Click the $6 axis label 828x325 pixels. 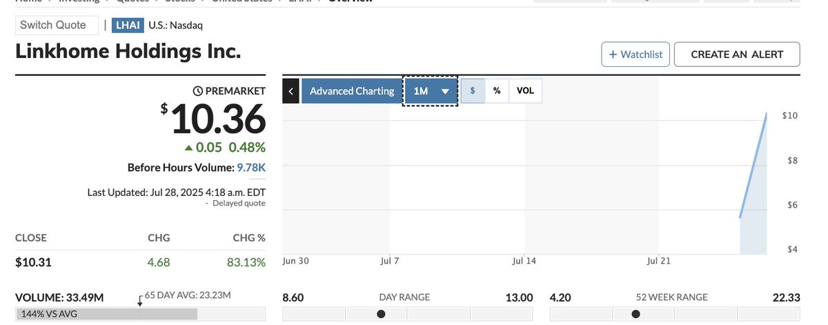pos(793,205)
